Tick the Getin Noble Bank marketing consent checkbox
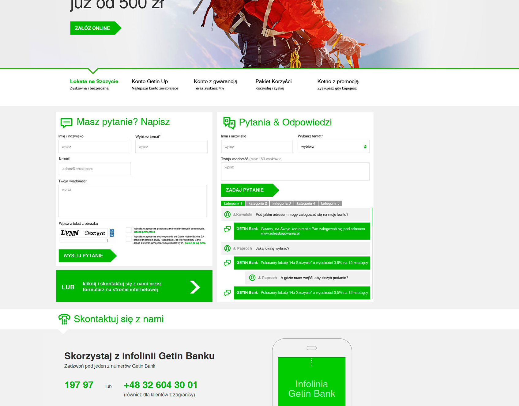Image resolution: width=519 pixels, height=406 pixels. (x=129, y=239)
